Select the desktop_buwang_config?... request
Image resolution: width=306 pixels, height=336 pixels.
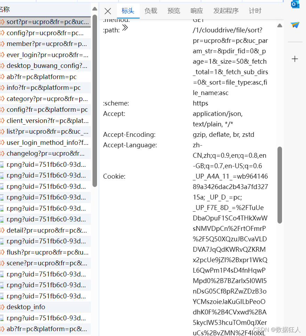(45, 66)
